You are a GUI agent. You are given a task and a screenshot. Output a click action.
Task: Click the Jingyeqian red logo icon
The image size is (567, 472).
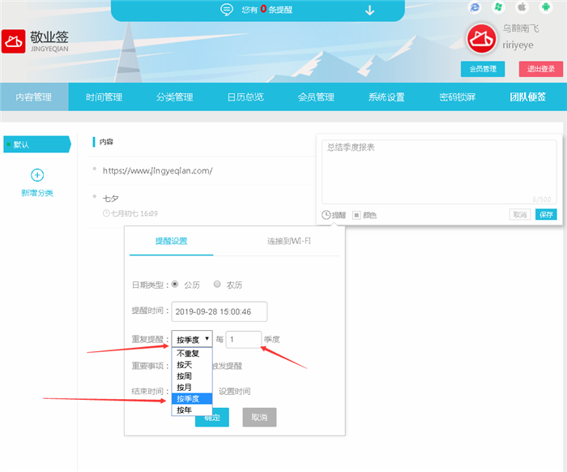coord(14,41)
